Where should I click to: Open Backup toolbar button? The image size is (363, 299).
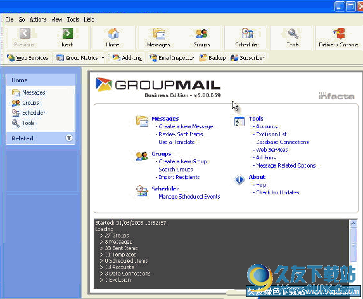(212, 58)
